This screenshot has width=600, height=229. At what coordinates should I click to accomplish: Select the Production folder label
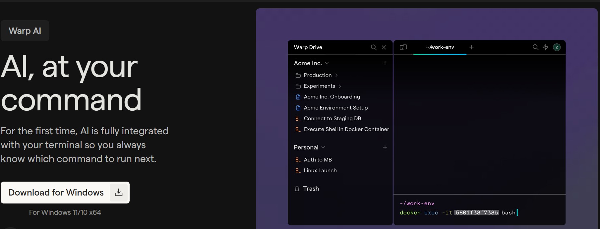(x=318, y=75)
